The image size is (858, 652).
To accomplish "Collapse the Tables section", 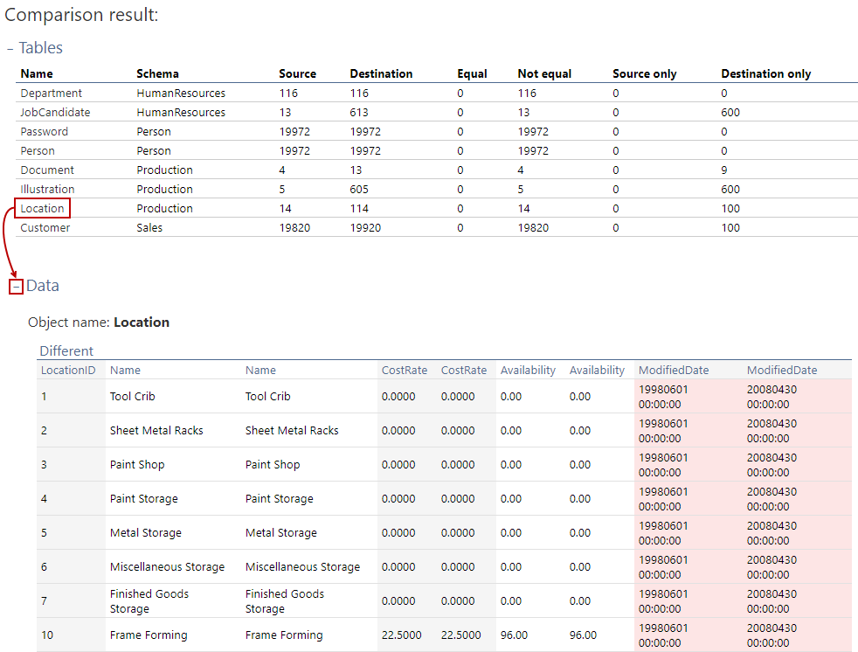I will point(10,49).
